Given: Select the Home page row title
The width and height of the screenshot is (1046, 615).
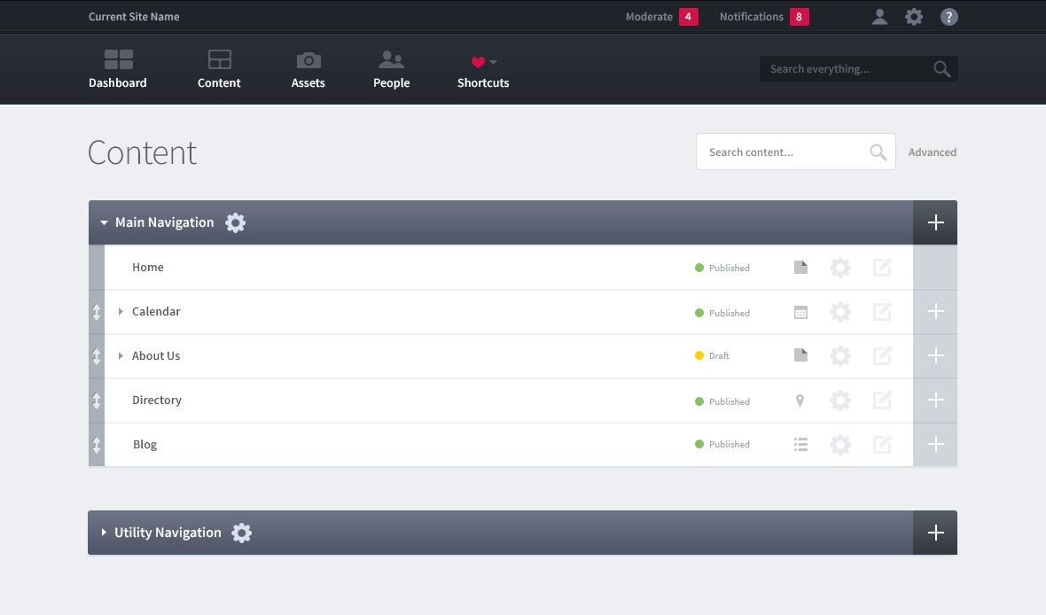Looking at the screenshot, I should click(x=147, y=267).
